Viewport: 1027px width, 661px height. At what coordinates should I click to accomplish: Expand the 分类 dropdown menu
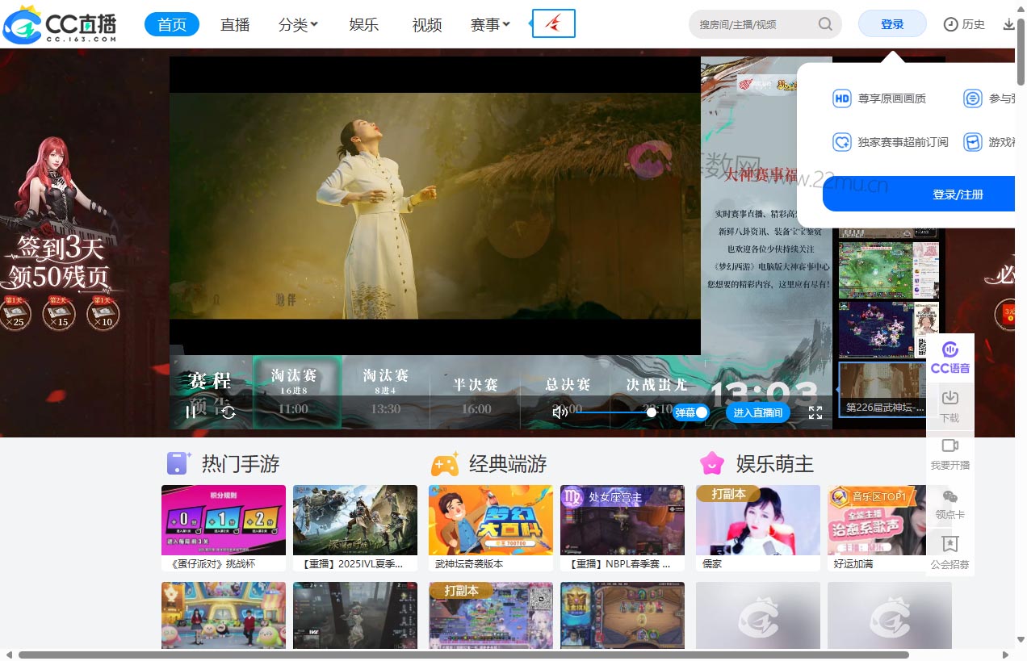pyautogui.click(x=298, y=24)
